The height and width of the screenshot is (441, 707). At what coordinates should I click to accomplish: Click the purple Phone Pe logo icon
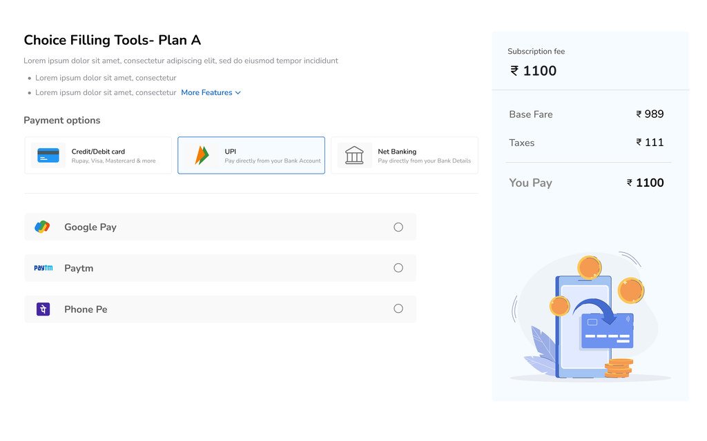43,309
